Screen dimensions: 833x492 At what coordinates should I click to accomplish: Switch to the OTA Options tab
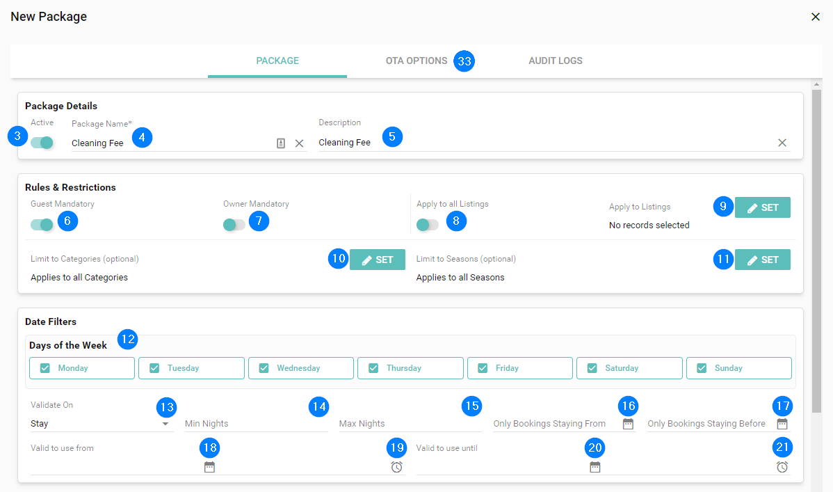pos(416,61)
